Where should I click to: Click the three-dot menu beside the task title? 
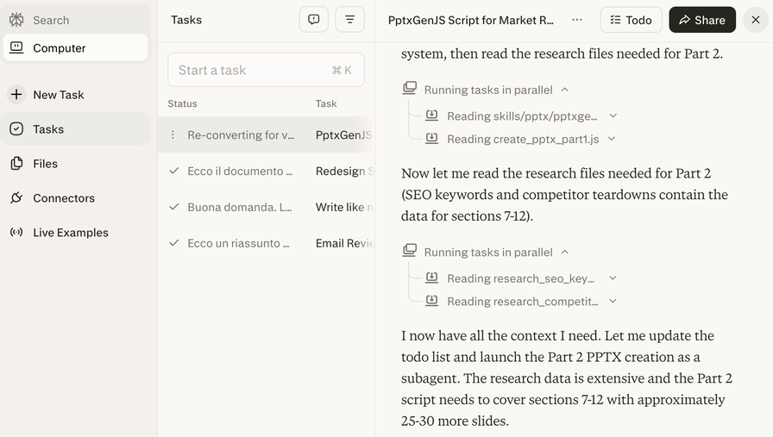point(577,20)
